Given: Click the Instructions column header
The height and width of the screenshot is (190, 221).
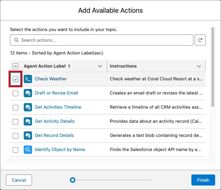Looking at the screenshot, I should pos(123,66).
